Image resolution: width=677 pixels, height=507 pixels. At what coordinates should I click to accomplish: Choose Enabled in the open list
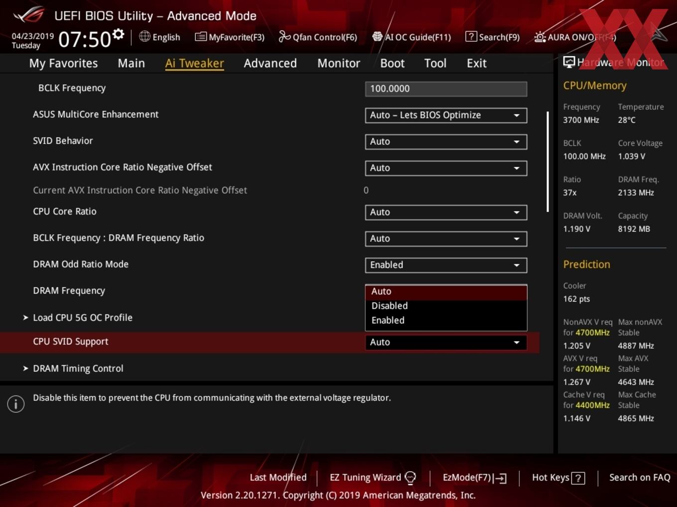pos(446,321)
